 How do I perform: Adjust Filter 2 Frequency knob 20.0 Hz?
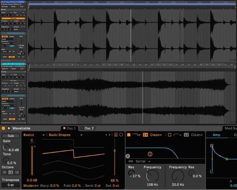click(178, 176)
